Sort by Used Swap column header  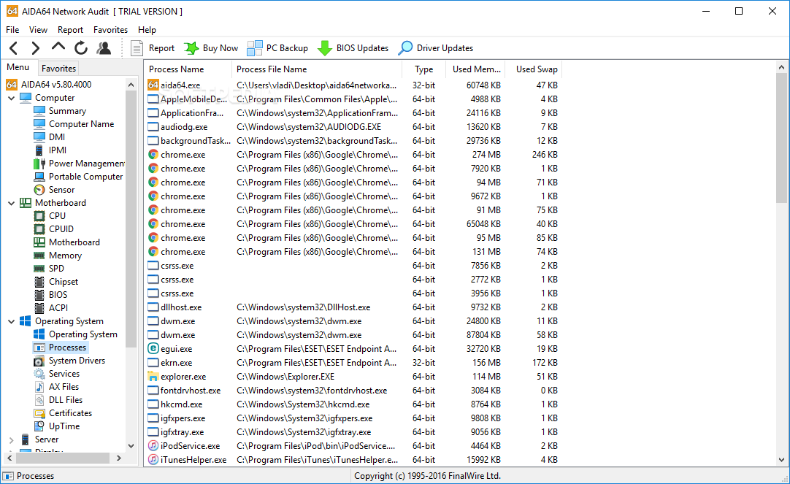[x=532, y=69]
